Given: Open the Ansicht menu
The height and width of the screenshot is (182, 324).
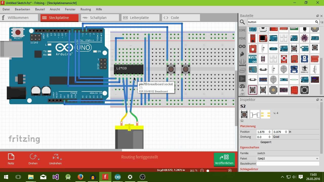Looking at the screenshot, I should 55,9.
